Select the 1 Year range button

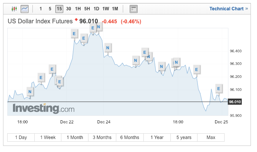[157, 137]
